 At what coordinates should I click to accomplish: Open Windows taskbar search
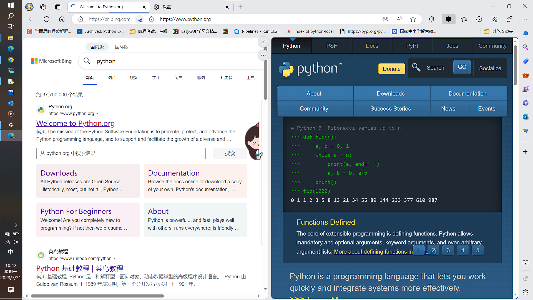pyautogui.click(x=11, y=16)
